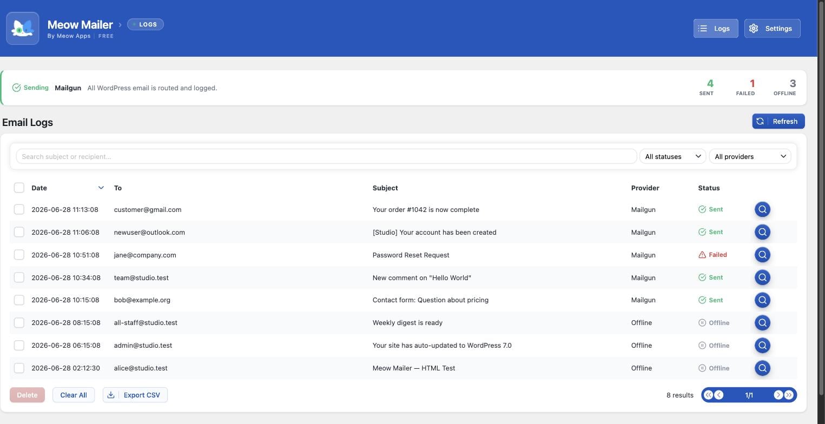Viewport: 825px width, 424px height.
Task: Click the Provider column header
Action: (x=645, y=188)
